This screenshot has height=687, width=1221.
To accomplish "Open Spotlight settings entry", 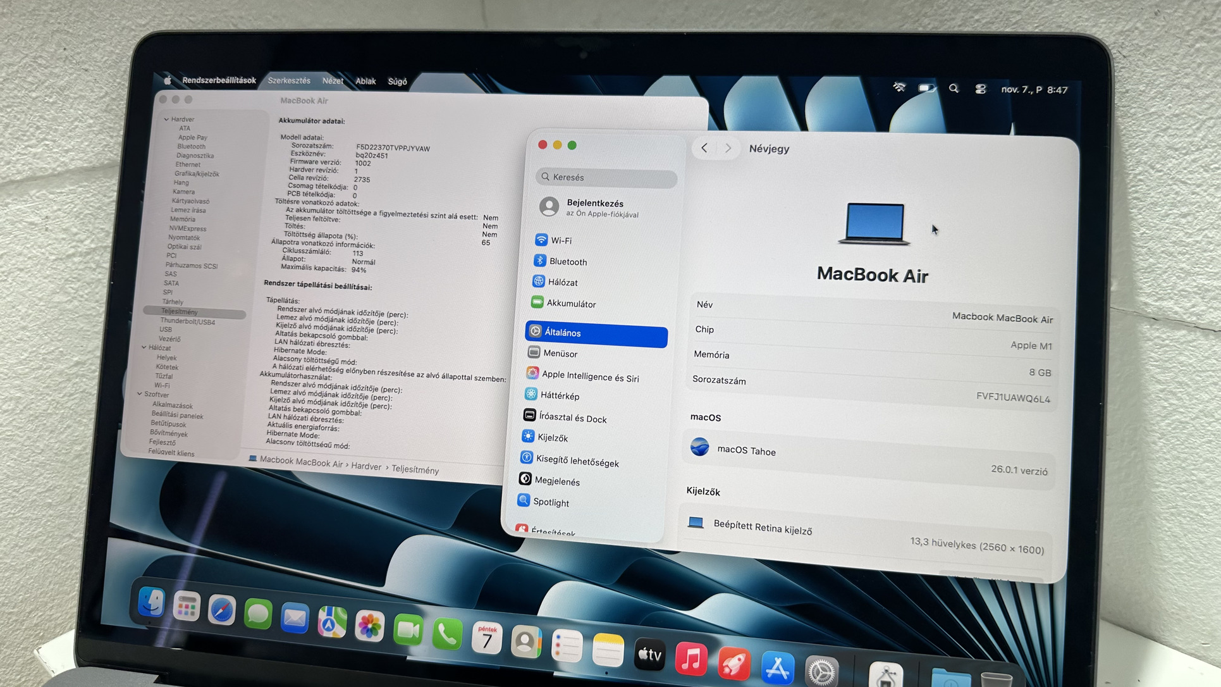I will point(550,502).
